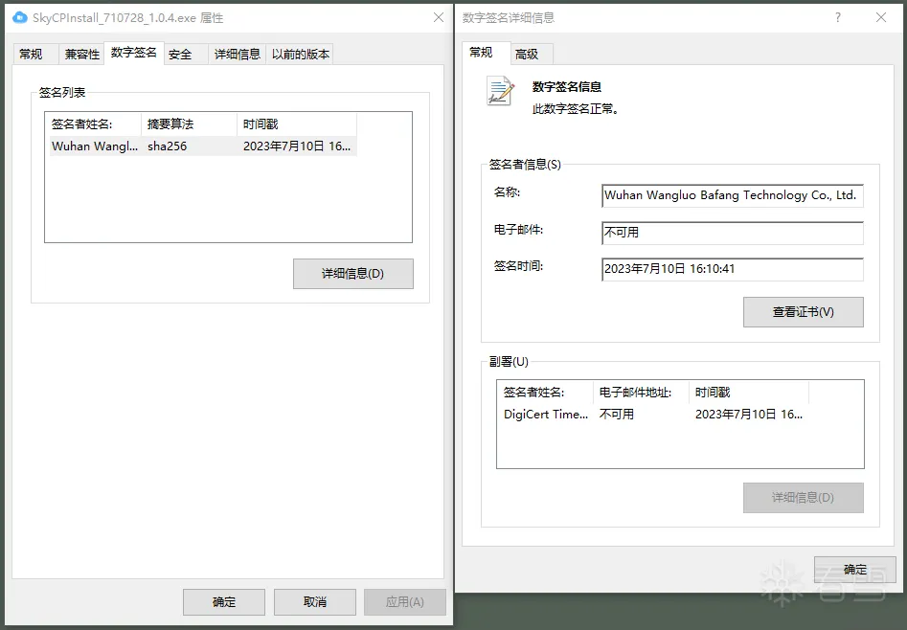The image size is (907, 630).
Task: Click the 名称 field with Wuhan Wangluo Bafang
Action: coord(733,195)
